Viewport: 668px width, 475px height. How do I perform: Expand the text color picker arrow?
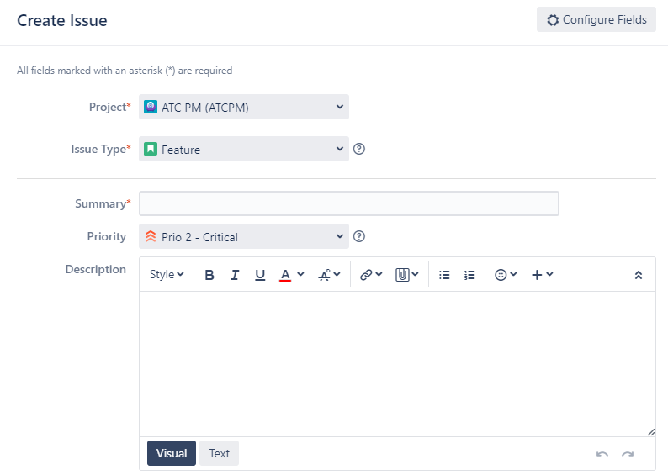pos(300,274)
